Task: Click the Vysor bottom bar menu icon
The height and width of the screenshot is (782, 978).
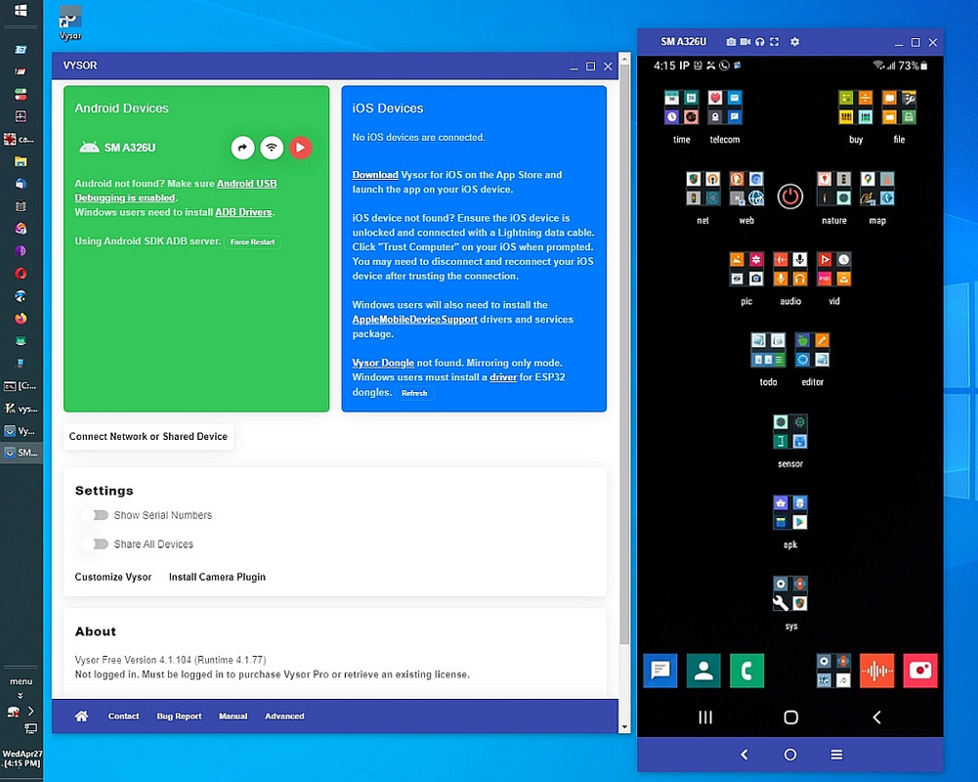Action: (836, 755)
